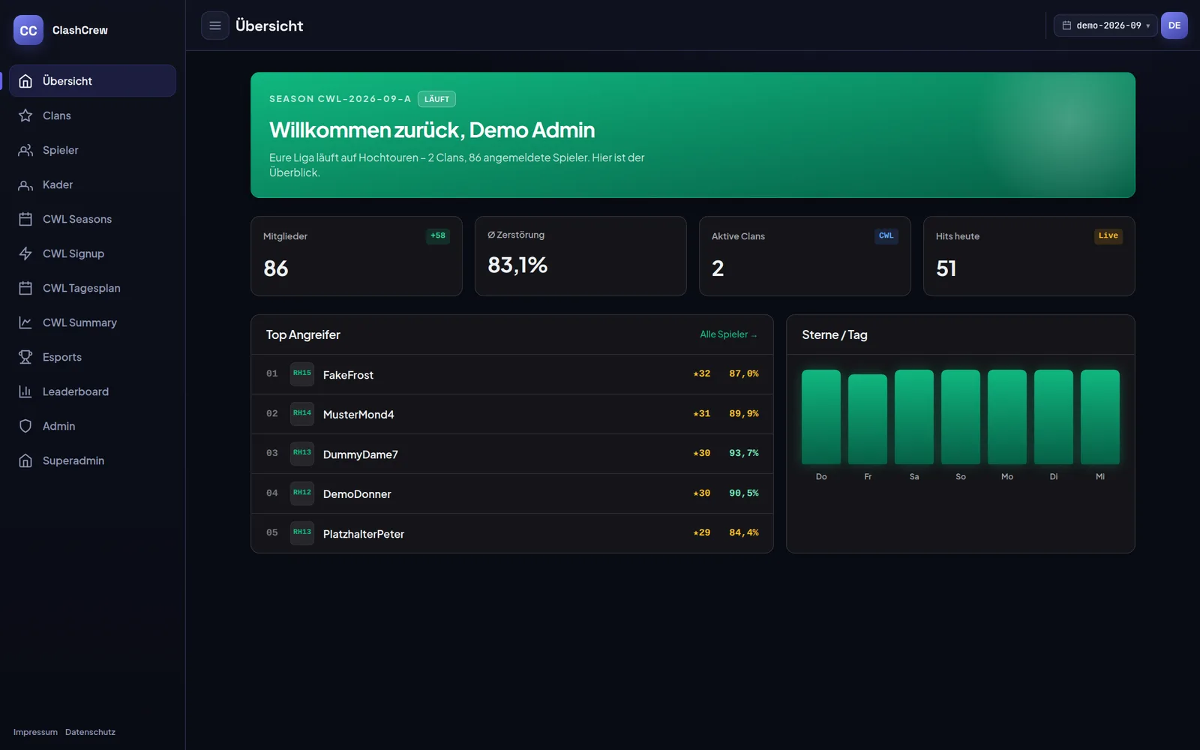Image resolution: width=1200 pixels, height=750 pixels.
Task: Select player DummyDame7
Action: (512, 454)
